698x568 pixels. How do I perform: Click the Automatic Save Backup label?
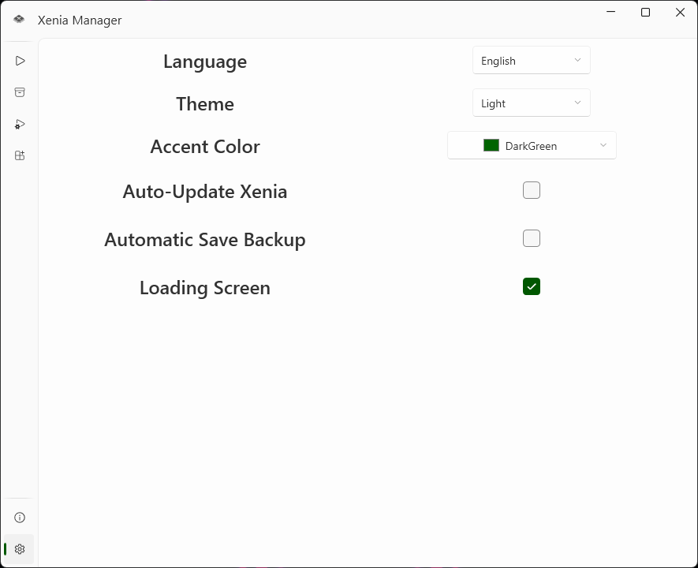coord(205,240)
